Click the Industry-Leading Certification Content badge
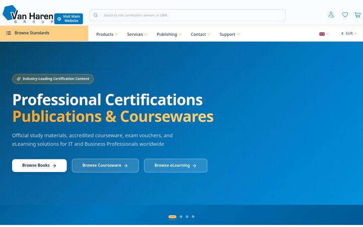The height and width of the screenshot is (227, 363). tap(53, 79)
